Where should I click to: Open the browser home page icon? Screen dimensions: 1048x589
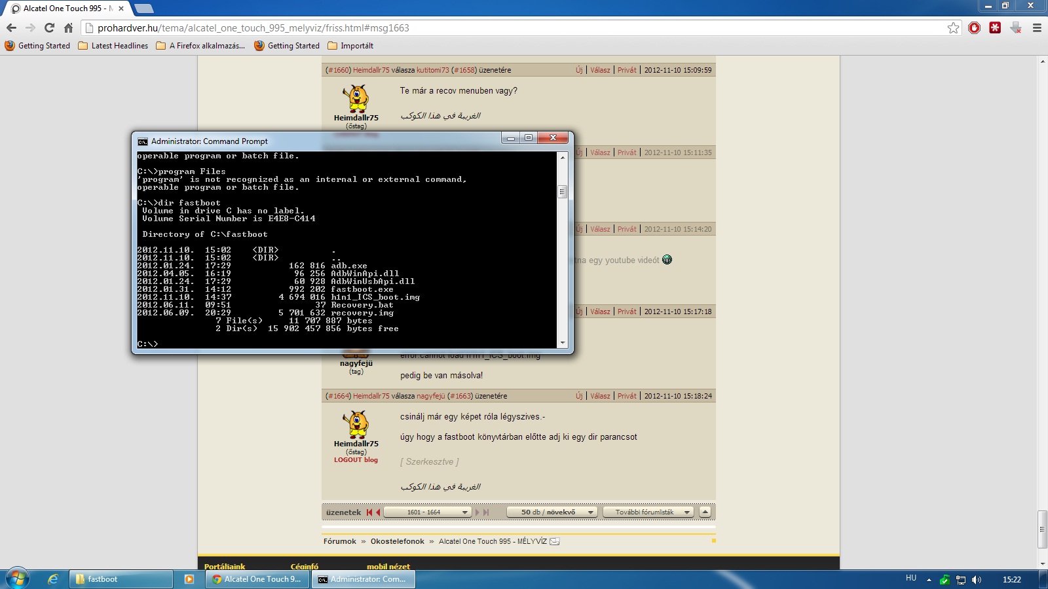[x=68, y=27]
